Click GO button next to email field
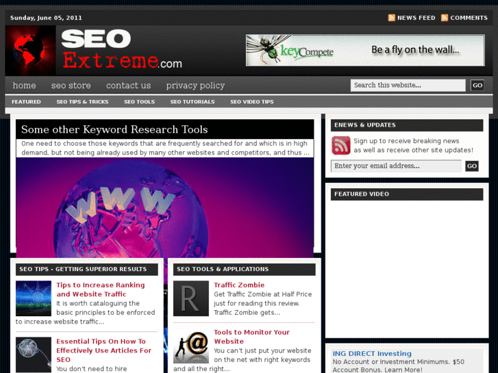498x373 pixels. pyautogui.click(x=472, y=166)
